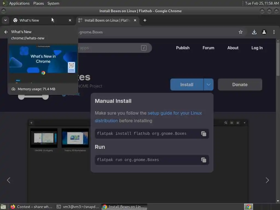The height and width of the screenshot is (210, 280).
Task: Show next screenshot with right arrow
Action: [267, 180]
